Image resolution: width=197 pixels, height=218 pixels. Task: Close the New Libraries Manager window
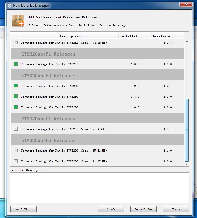click(x=186, y=4)
